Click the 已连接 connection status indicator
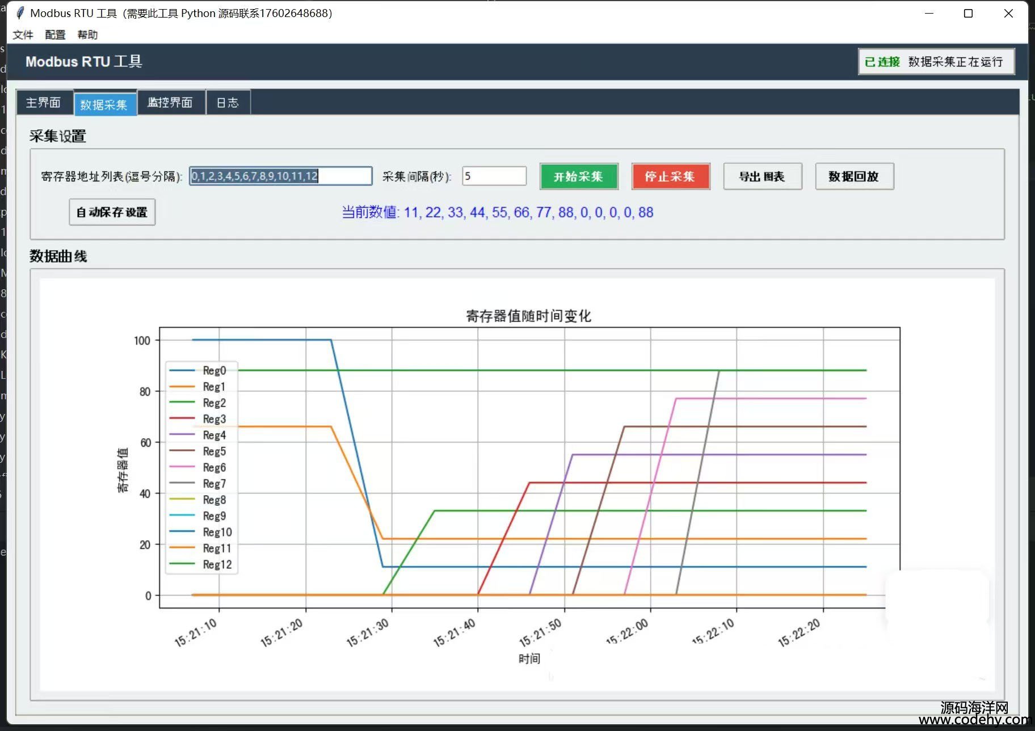 point(882,62)
